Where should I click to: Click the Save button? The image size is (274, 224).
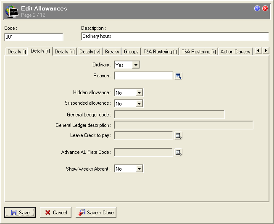[20, 213]
